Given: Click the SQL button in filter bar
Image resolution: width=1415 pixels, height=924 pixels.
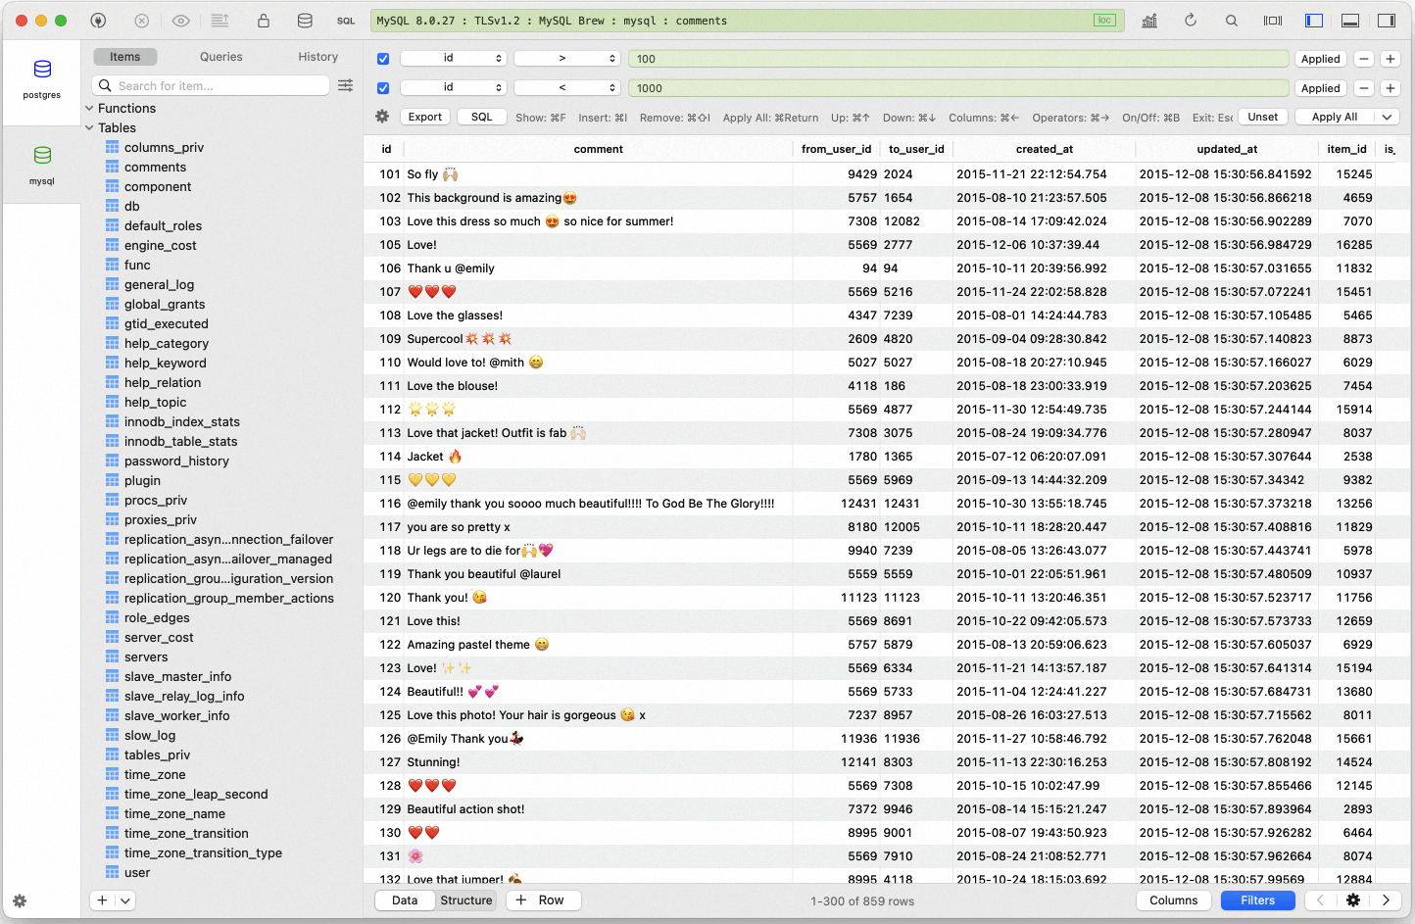Looking at the screenshot, I should 482,117.
